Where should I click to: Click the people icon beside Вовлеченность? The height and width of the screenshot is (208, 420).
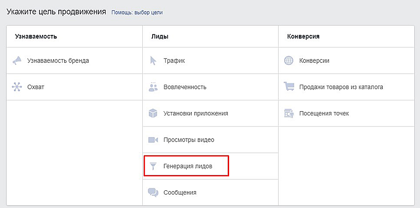[153, 87]
